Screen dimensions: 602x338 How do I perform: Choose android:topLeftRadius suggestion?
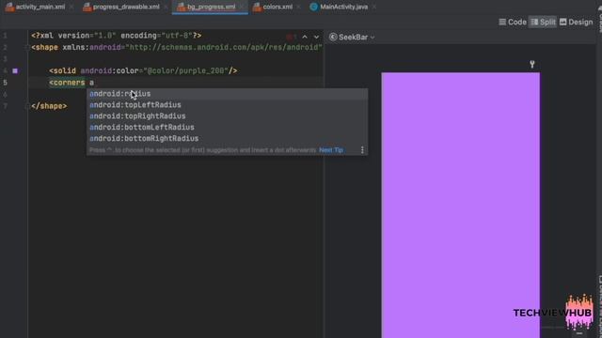coord(227,105)
